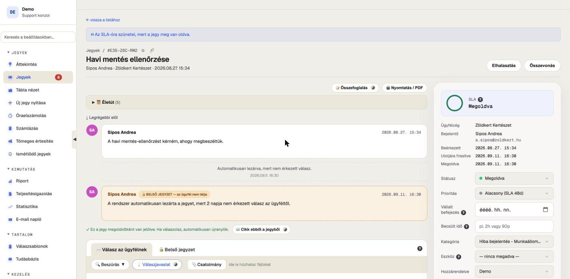Click the vissza a listához link
This screenshot has width=570, height=279.
click(x=103, y=20)
